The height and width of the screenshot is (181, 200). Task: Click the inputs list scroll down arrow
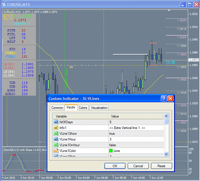[166, 154]
